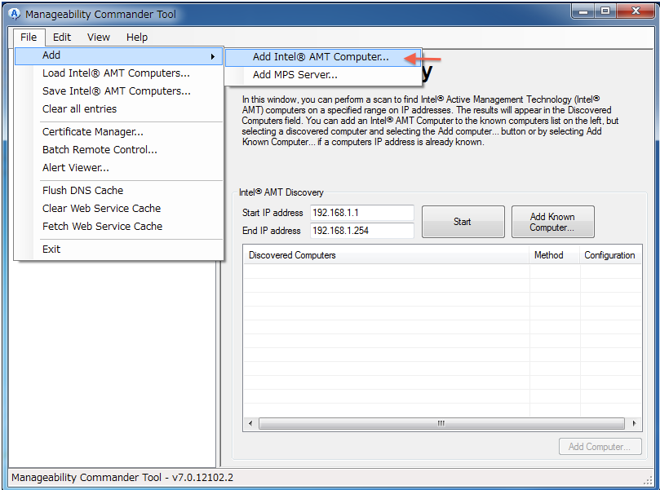
Task: Click the Intel® AMT Discovery group label
Action: click(x=281, y=192)
